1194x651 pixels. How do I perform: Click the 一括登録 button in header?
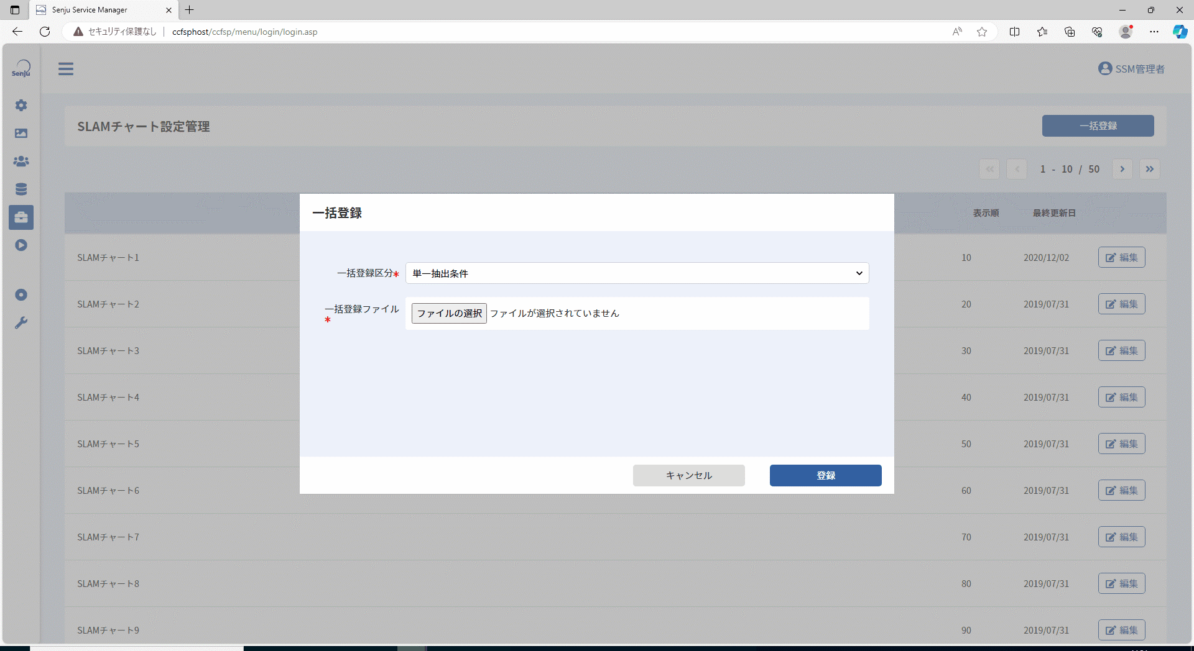1098,125
